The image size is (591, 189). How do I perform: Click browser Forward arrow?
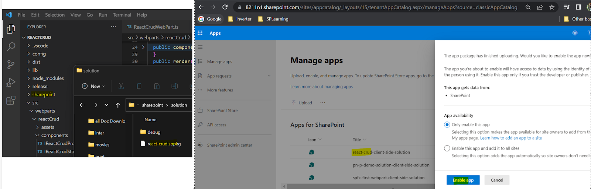pos(213,7)
